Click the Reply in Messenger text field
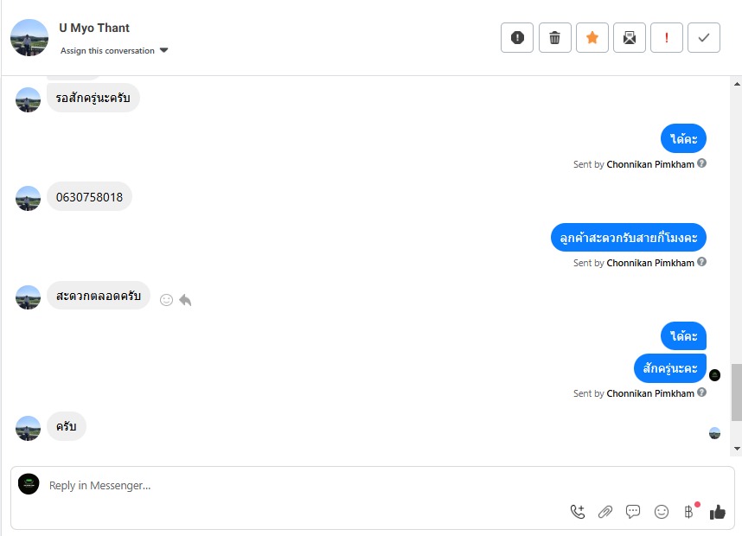The width and height of the screenshot is (742, 536). (x=303, y=486)
